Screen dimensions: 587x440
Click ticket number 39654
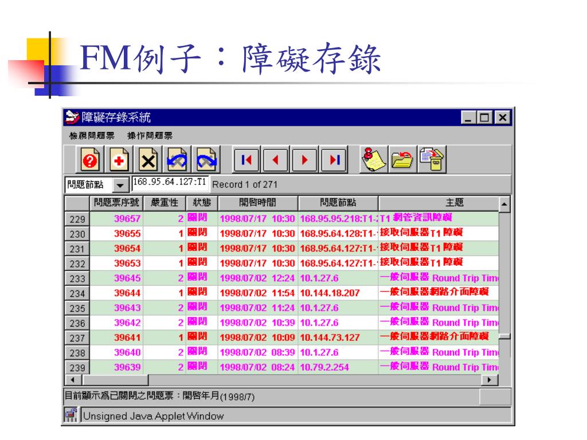coord(127,249)
